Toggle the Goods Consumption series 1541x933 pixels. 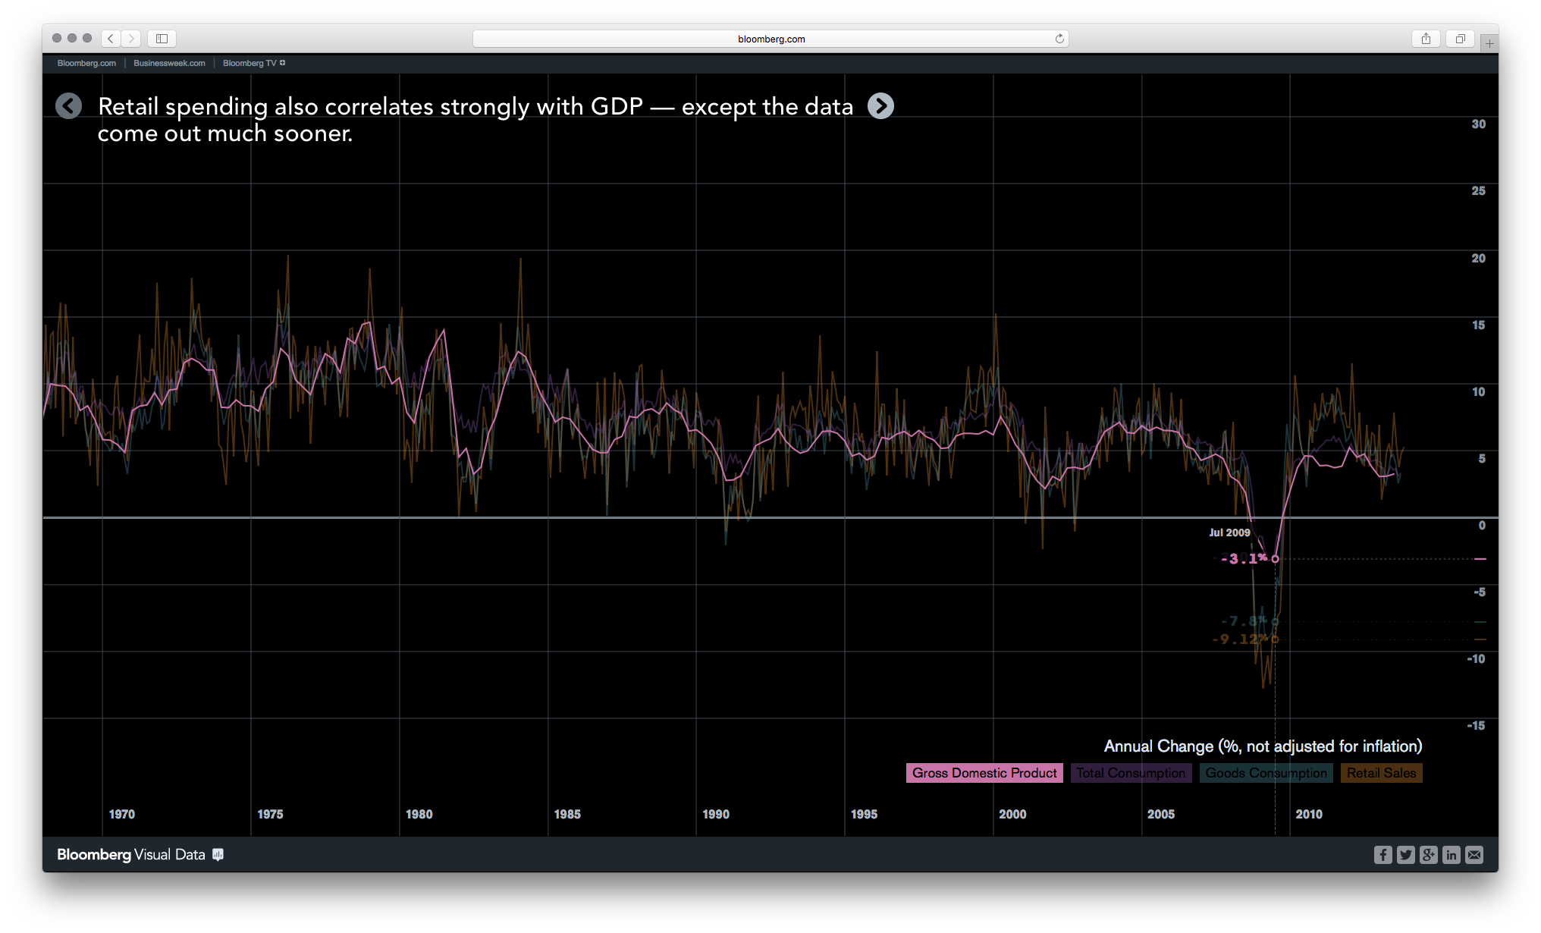[x=1266, y=773]
